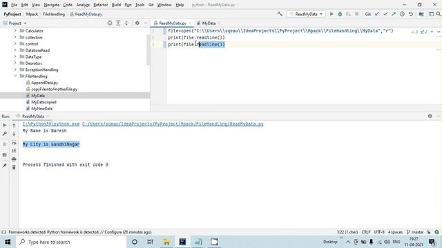This screenshot has height=248, width=442.
Task: Open the Tools menu
Action: [140, 5]
